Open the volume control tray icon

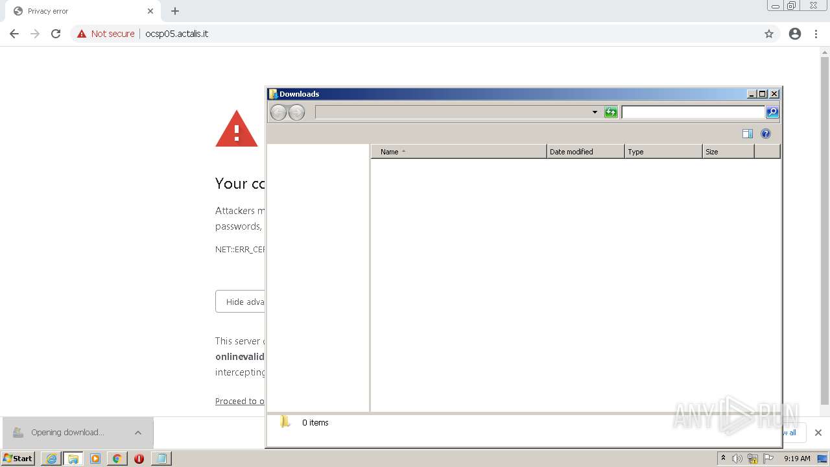(x=737, y=459)
